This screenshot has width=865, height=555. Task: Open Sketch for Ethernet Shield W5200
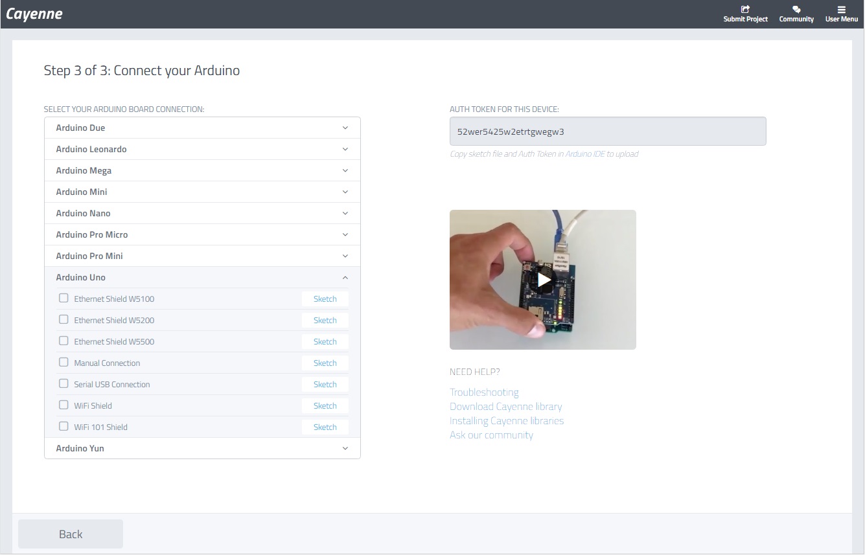[325, 320]
